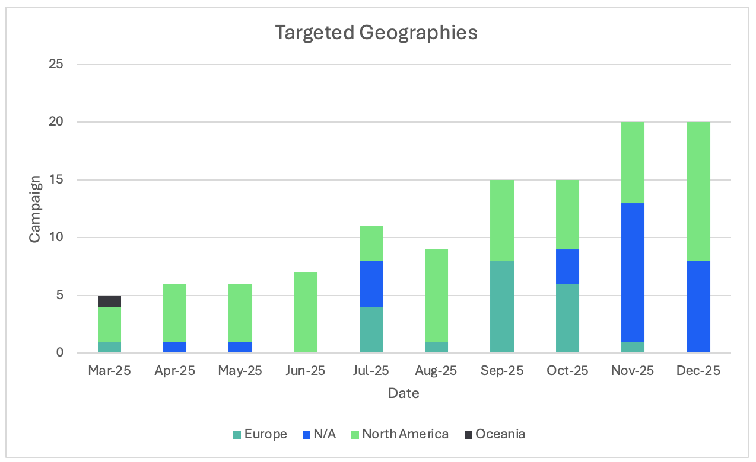Viewport: 756px width, 462px height.
Task: Click the Europe legend color swatch
Action: pos(237,435)
